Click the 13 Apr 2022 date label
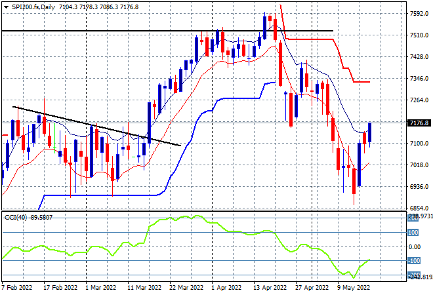The width and height of the screenshot is (433, 295). [x=270, y=288]
